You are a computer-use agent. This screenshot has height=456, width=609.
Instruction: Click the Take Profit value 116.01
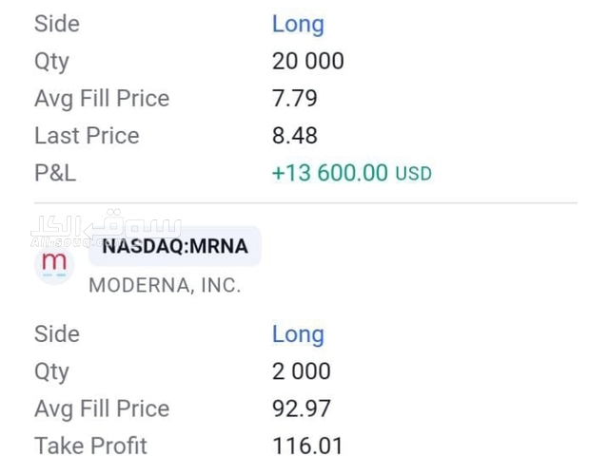coord(306,446)
